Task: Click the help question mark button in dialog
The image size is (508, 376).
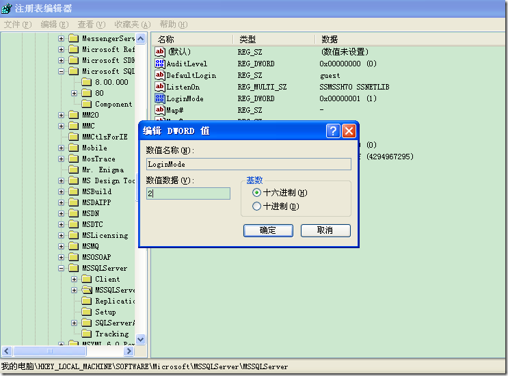Action: coord(333,131)
